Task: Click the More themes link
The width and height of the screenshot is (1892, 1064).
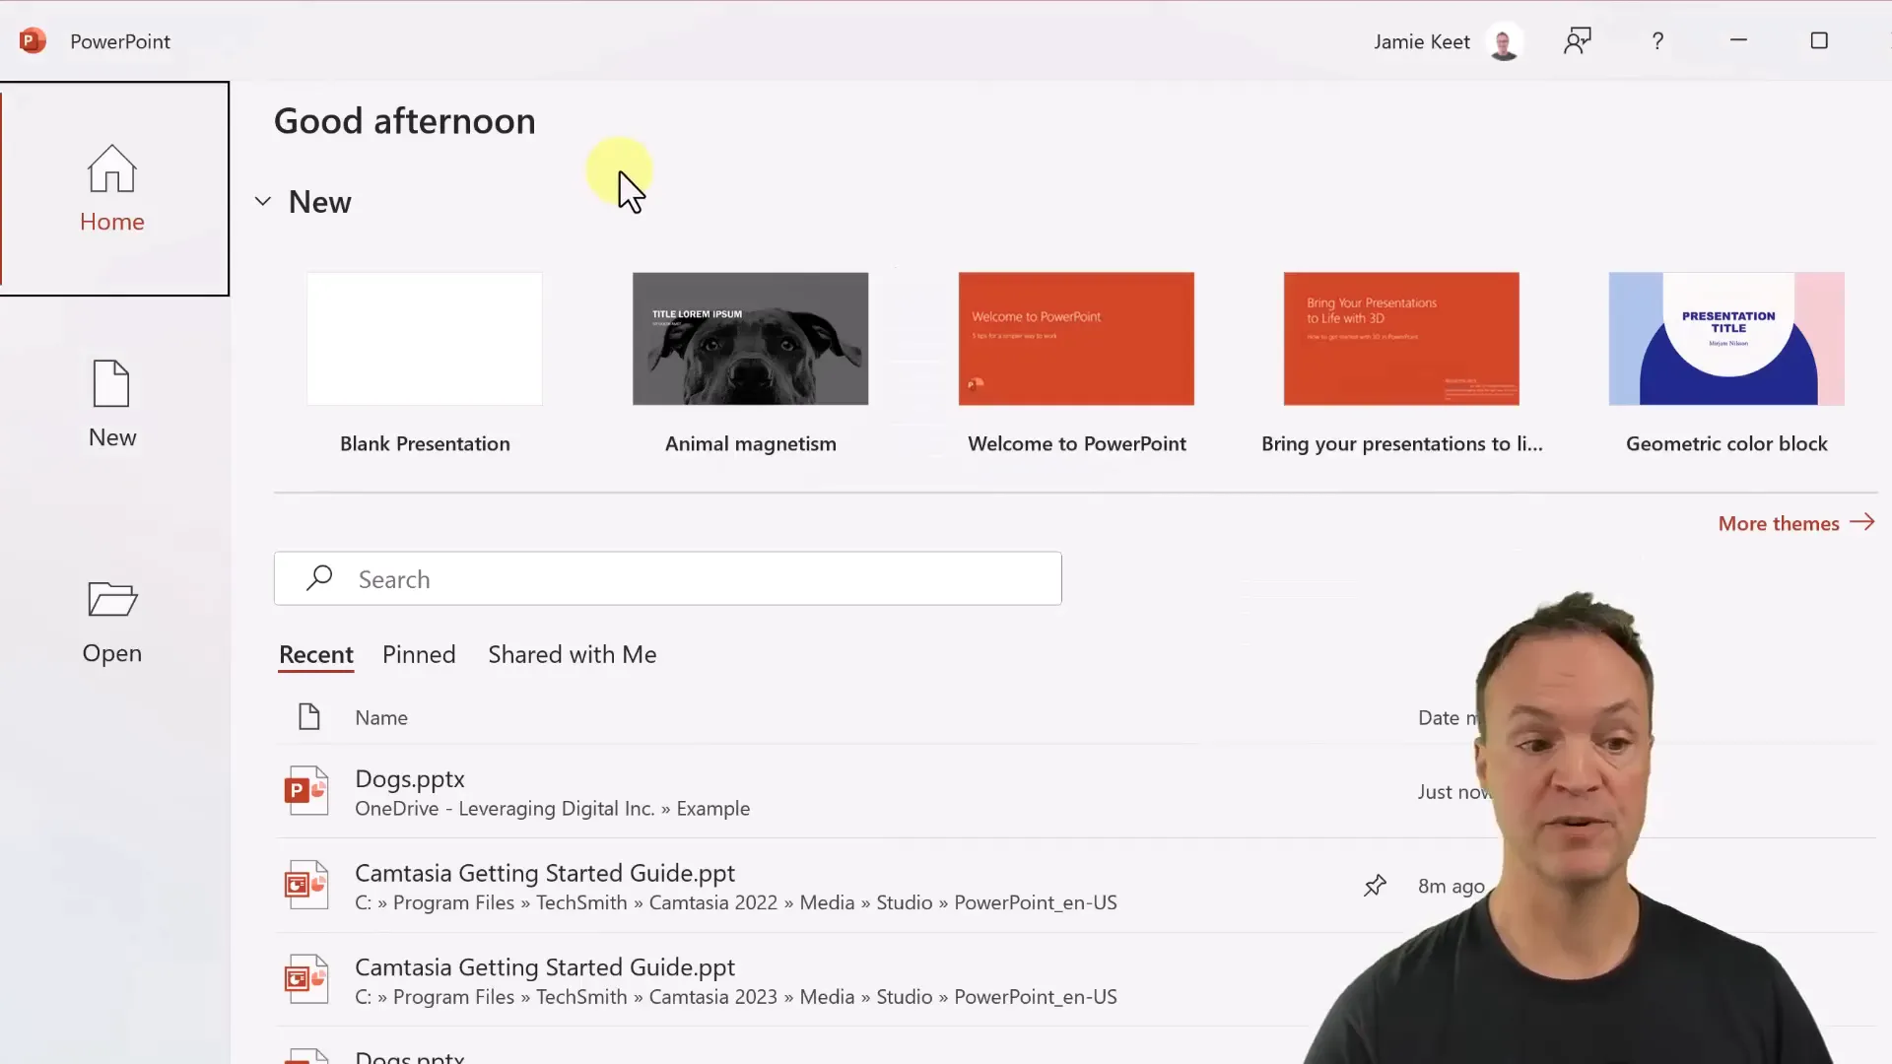Action: 1795,523
